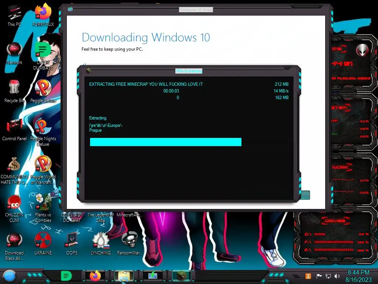Screen dimensions: 378x284
Task: Open Download Black Ali... desktop icon
Action: 14,246
